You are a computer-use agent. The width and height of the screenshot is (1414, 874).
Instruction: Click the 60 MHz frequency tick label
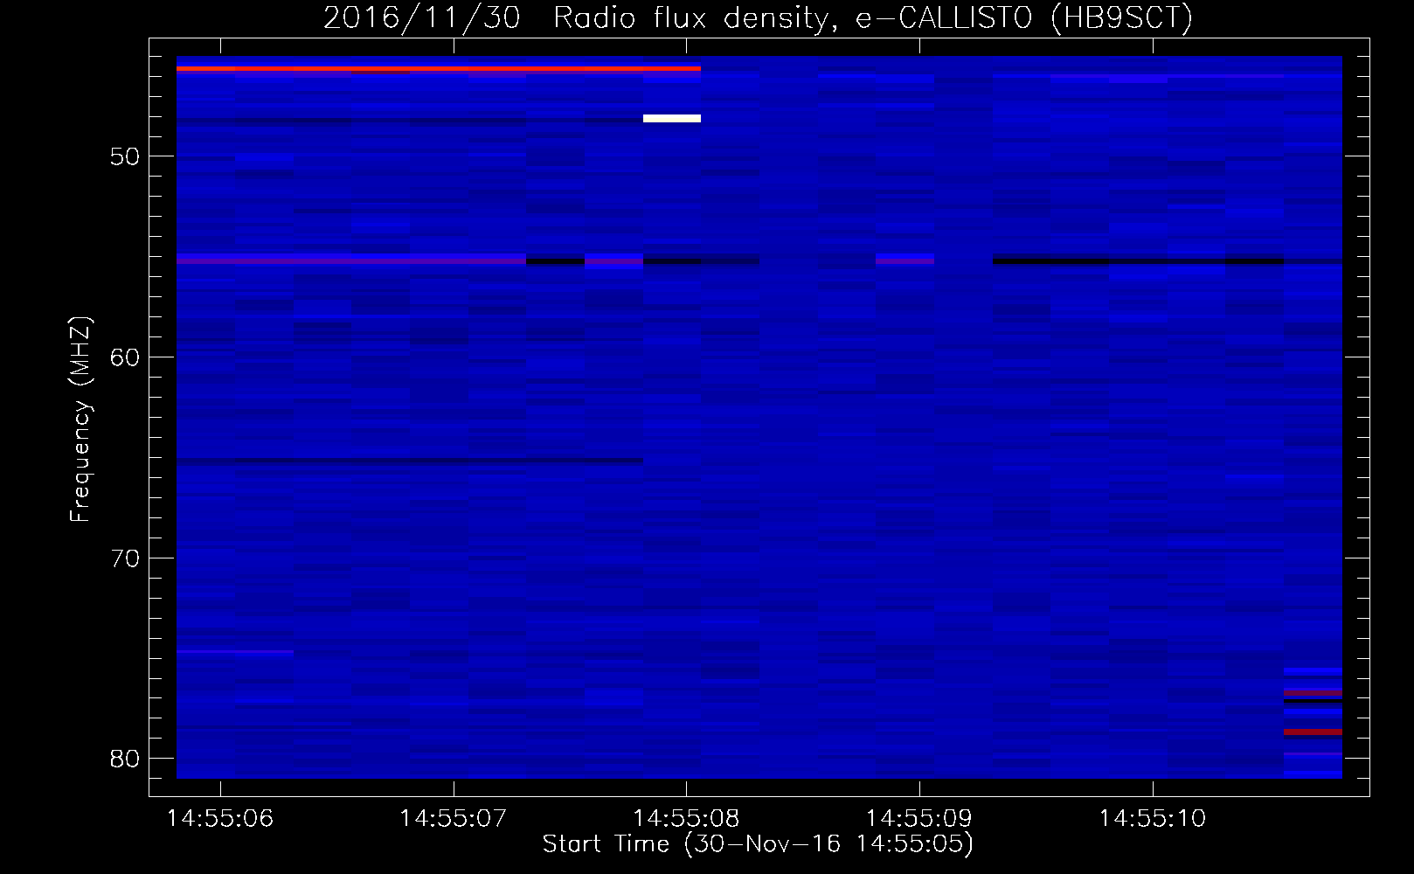(126, 357)
